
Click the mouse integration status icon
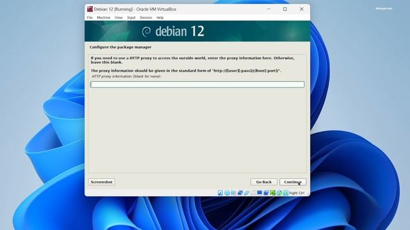click(279, 193)
